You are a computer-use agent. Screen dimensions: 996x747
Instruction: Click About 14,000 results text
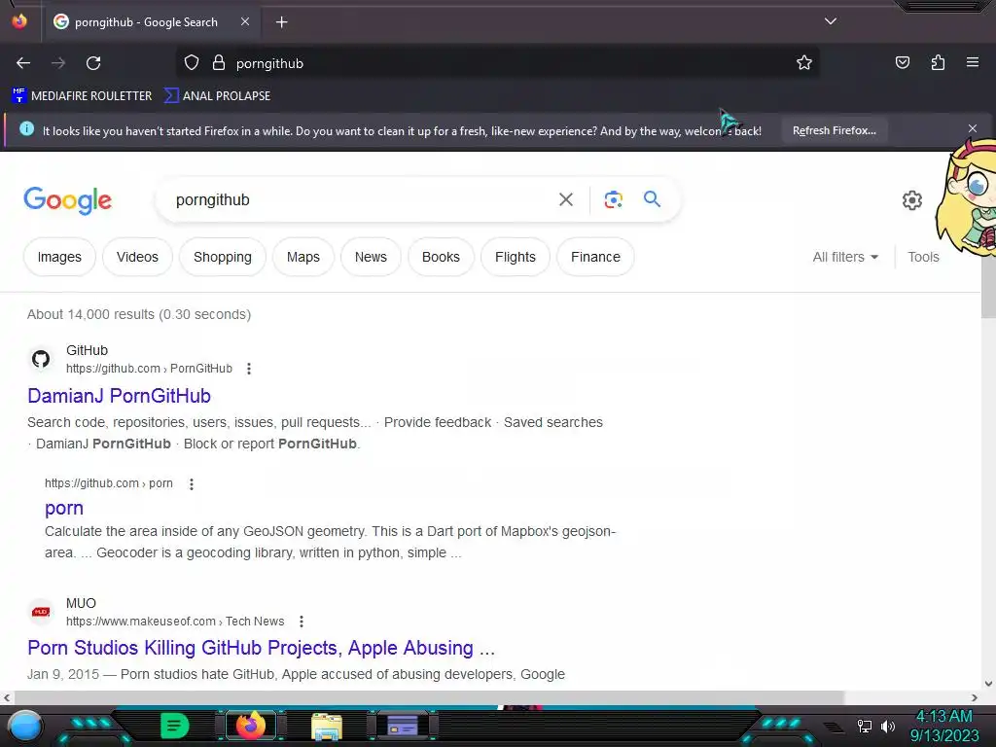[x=139, y=314]
